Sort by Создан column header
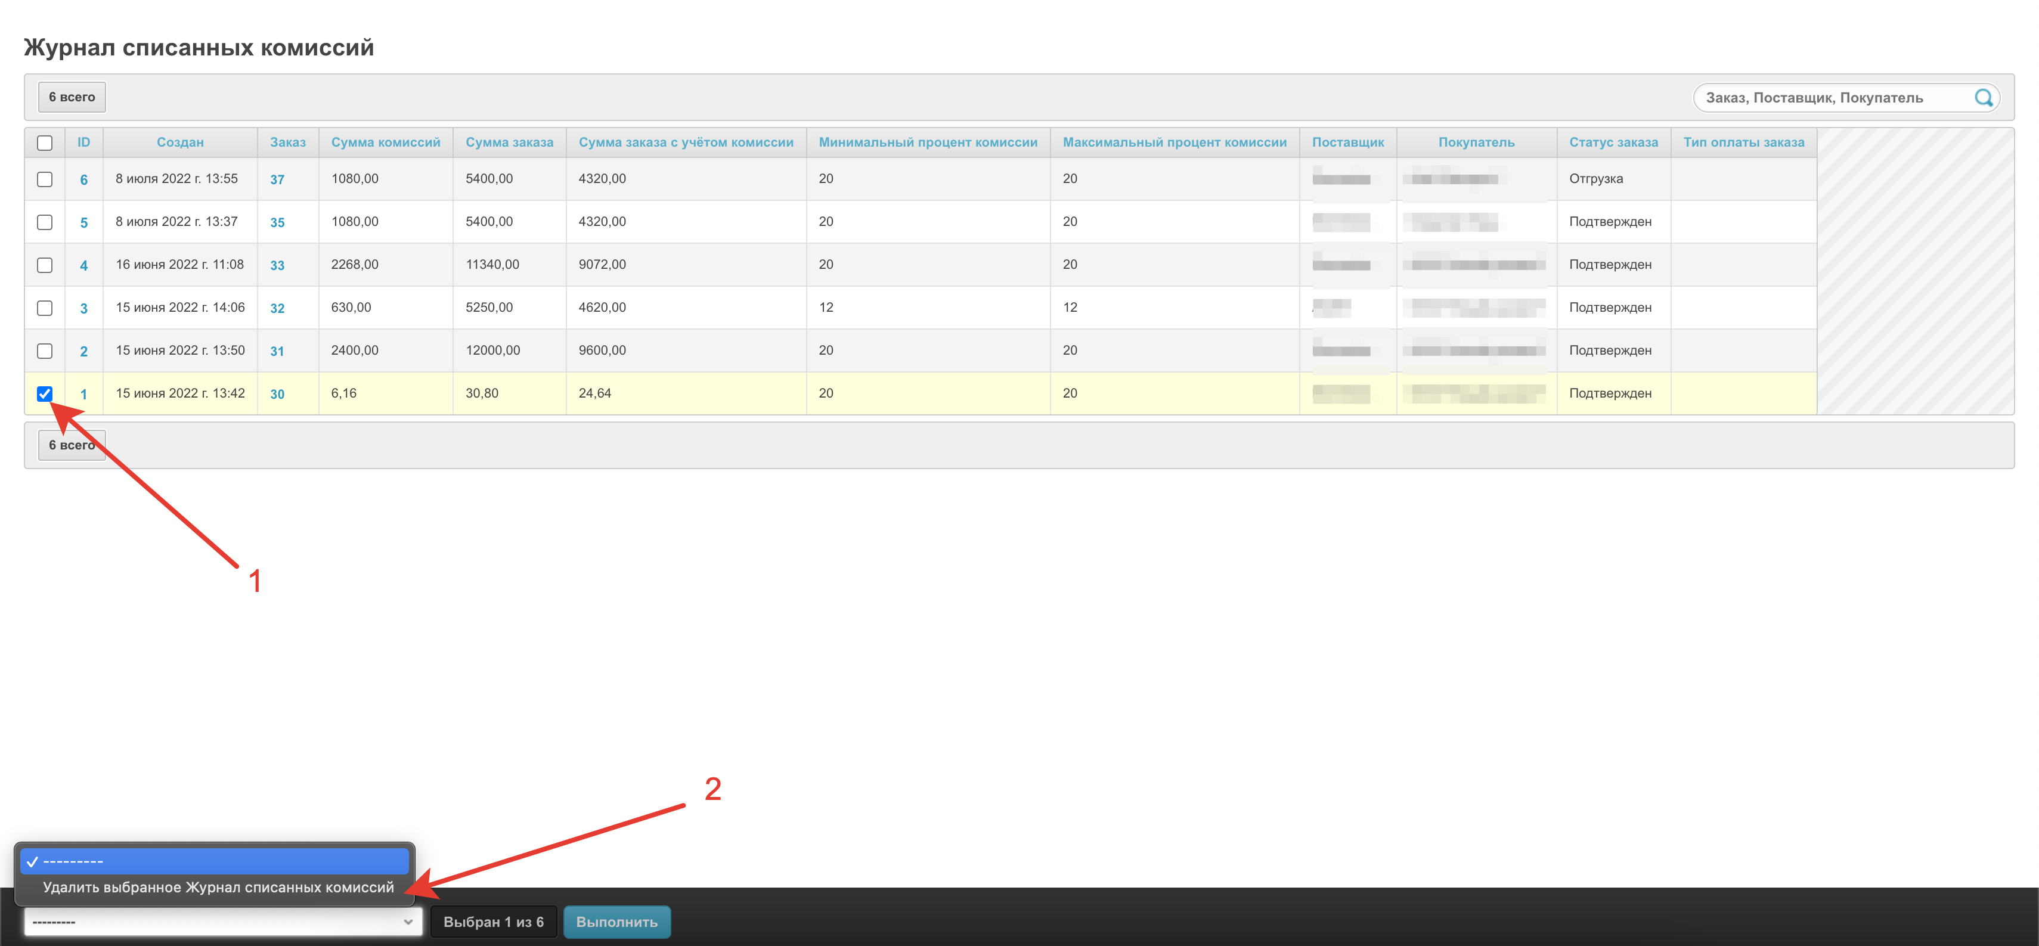The image size is (2039, 946). point(179,142)
